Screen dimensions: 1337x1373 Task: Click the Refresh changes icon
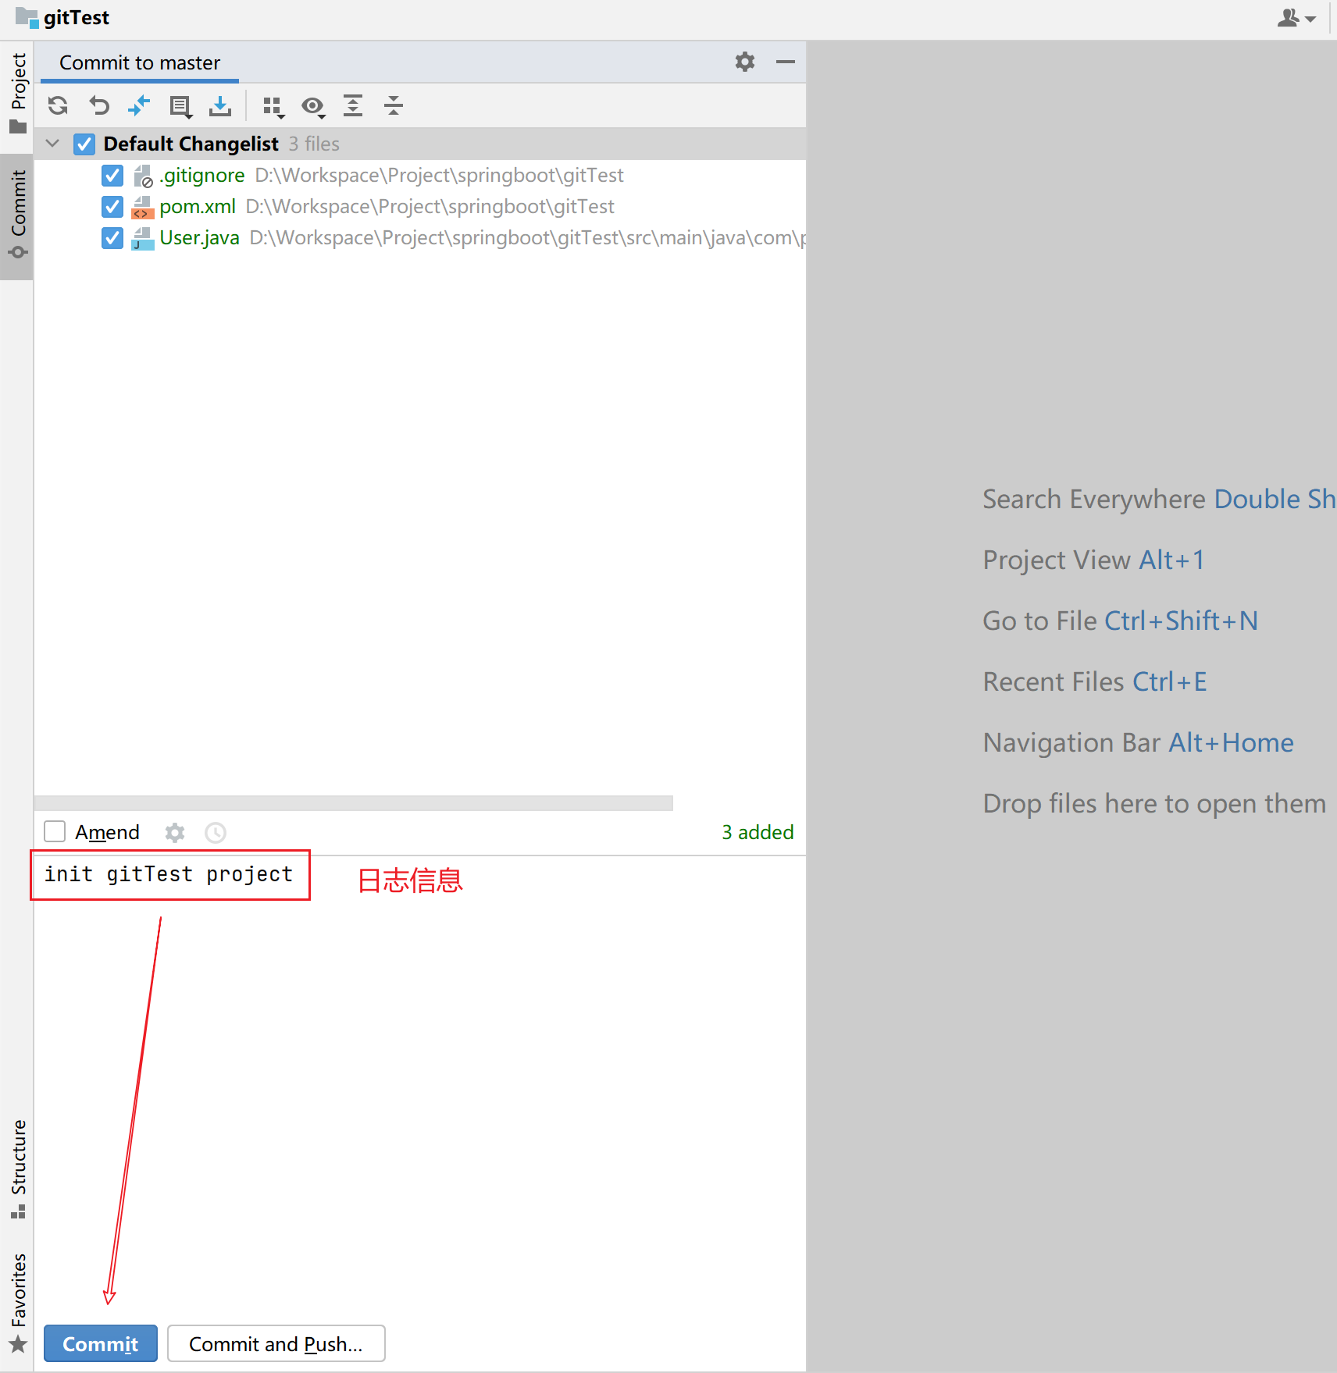58,105
